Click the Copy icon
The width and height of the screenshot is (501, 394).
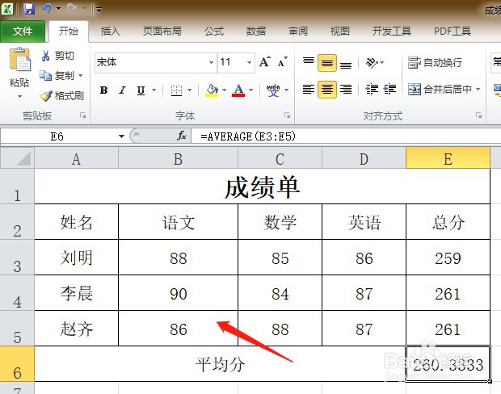tap(46, 76)
